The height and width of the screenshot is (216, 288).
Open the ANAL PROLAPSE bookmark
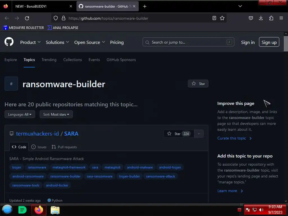63,28
